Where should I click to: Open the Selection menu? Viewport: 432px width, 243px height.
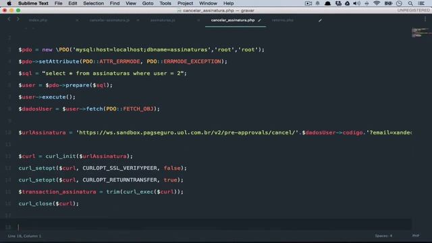point(93,3)
